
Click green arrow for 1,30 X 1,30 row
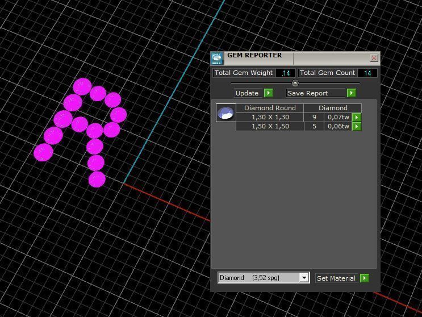[x=357, y=118]
